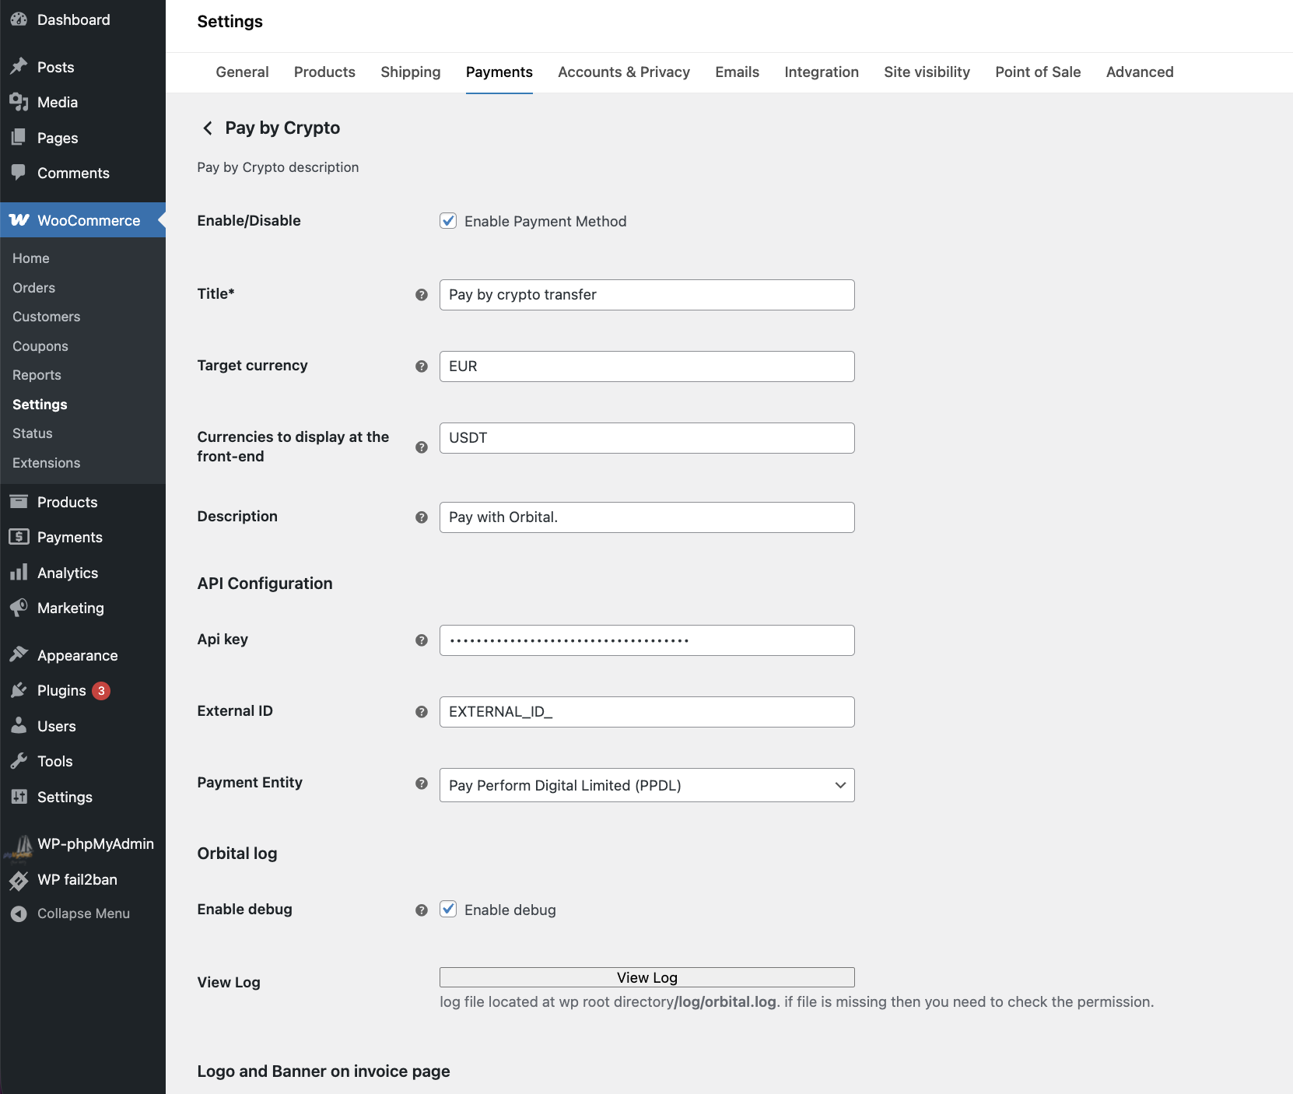Click the back chevron beside Pay by Crypto

pyautogui.click(x=208, y=128)
